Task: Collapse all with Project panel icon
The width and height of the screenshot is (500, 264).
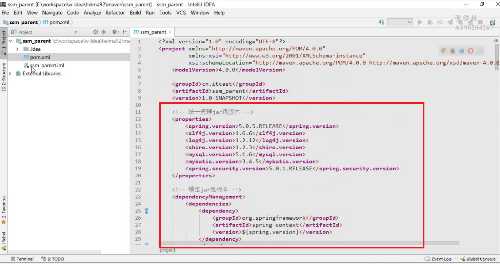Action: (x=104, y=32)
